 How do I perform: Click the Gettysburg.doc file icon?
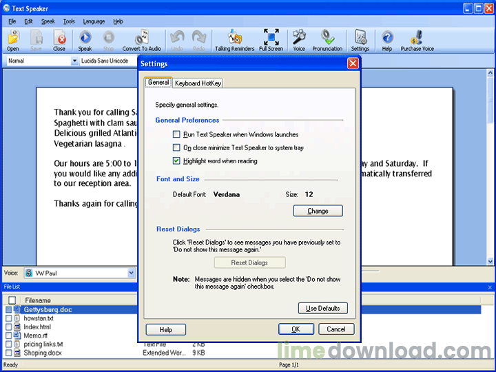pyautogui.click(x=17, y=309)
